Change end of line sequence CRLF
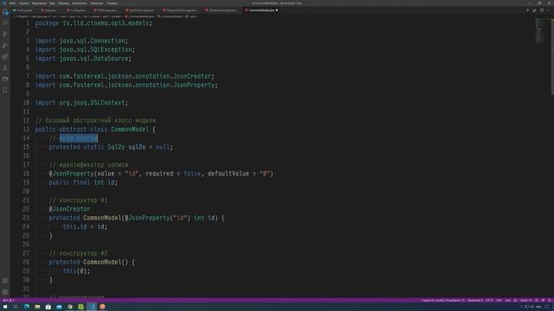Viewport: 554px width, 311px height. coord(499,301)
